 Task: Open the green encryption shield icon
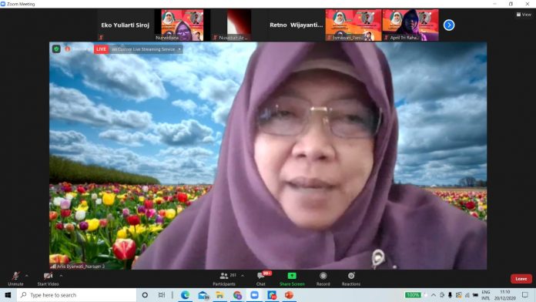coord(56,49)
